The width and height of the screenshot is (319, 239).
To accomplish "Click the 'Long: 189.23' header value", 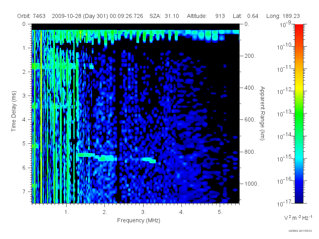I will tap(283, 16).
